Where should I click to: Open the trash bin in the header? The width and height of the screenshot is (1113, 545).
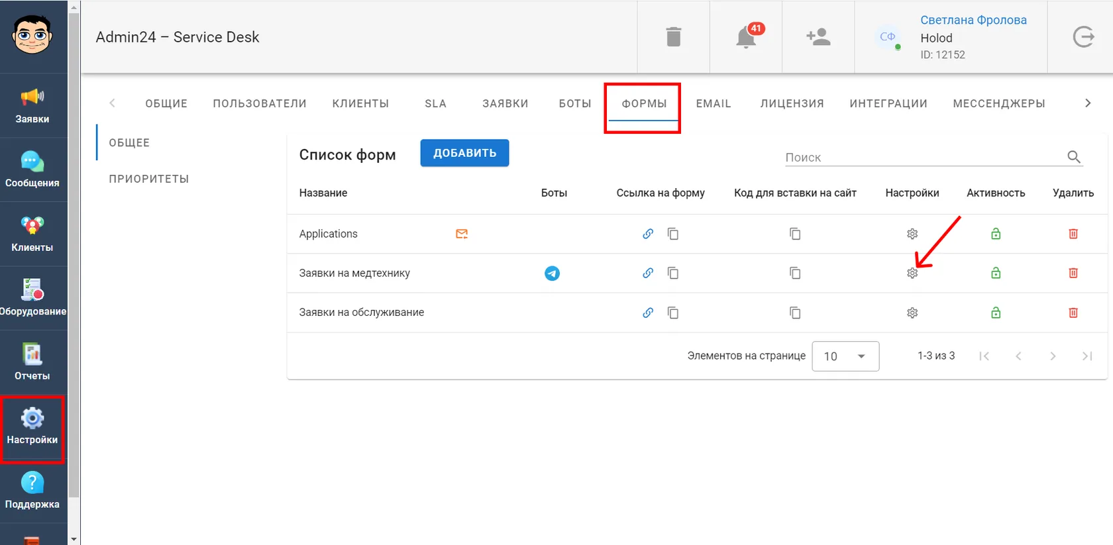[673, 37]
